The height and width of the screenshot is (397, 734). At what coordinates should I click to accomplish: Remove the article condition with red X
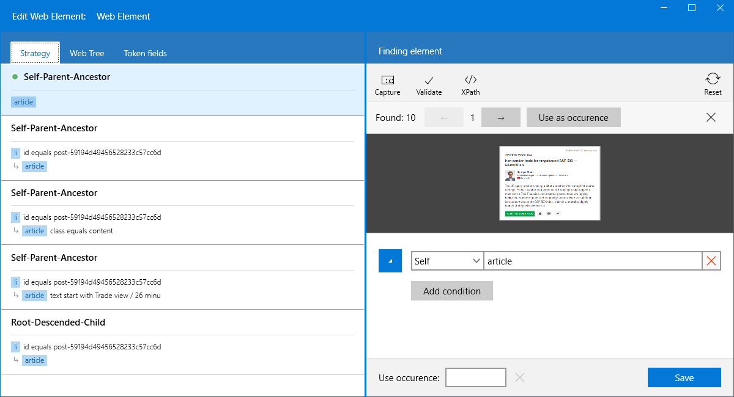coord(711,261)
